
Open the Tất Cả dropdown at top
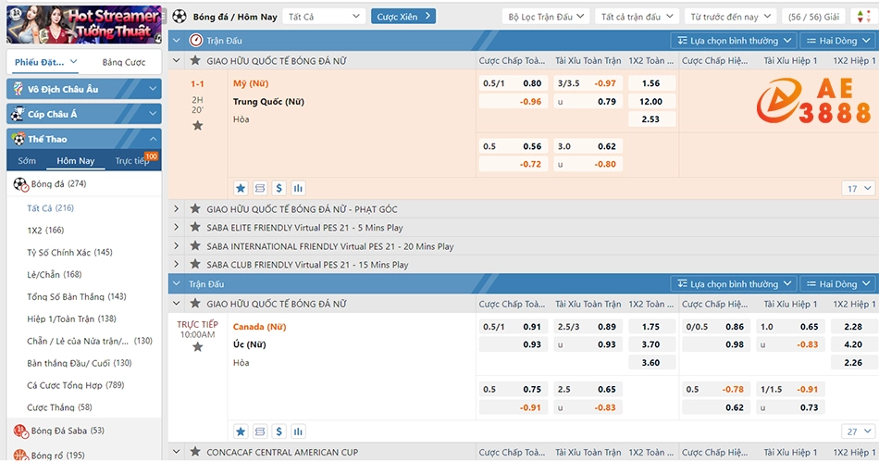[x=324, y=17]
